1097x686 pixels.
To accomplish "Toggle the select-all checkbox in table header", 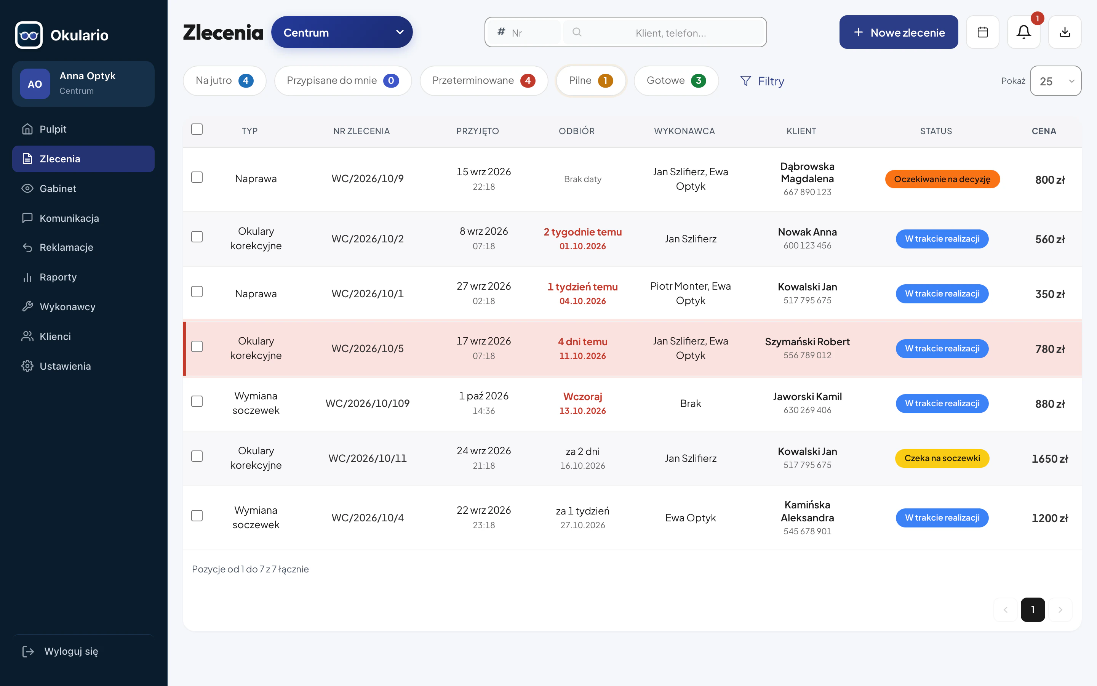I will coord(197,129).
